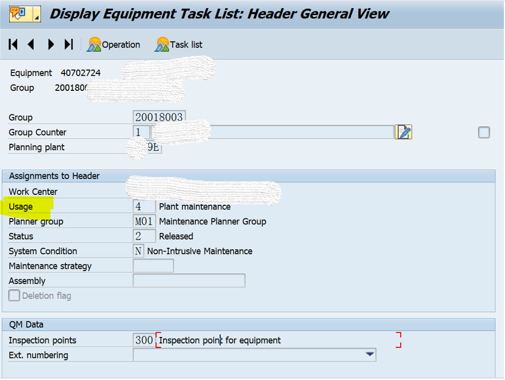Click the long text editor pencil icon
This screenshot has width=505, height=380.
(403, 132)
